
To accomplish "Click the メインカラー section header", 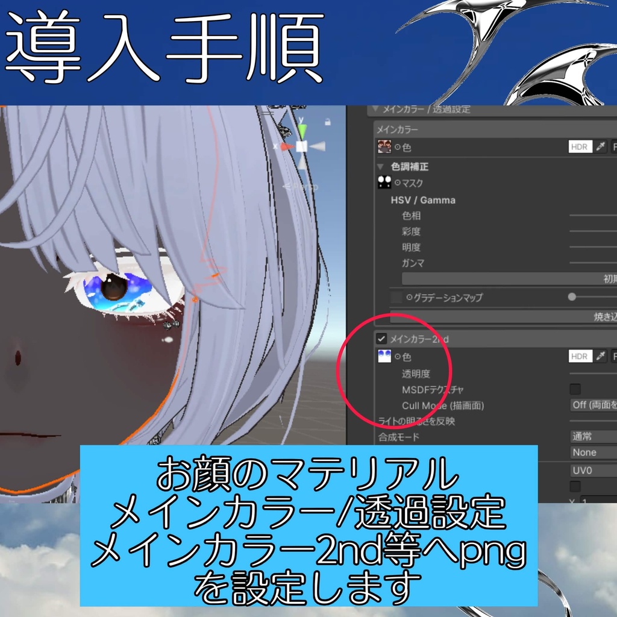I will [x=495, y=130].
